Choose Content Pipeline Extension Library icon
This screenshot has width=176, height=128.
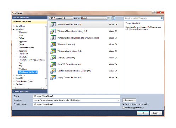click(x=53, y=71)
